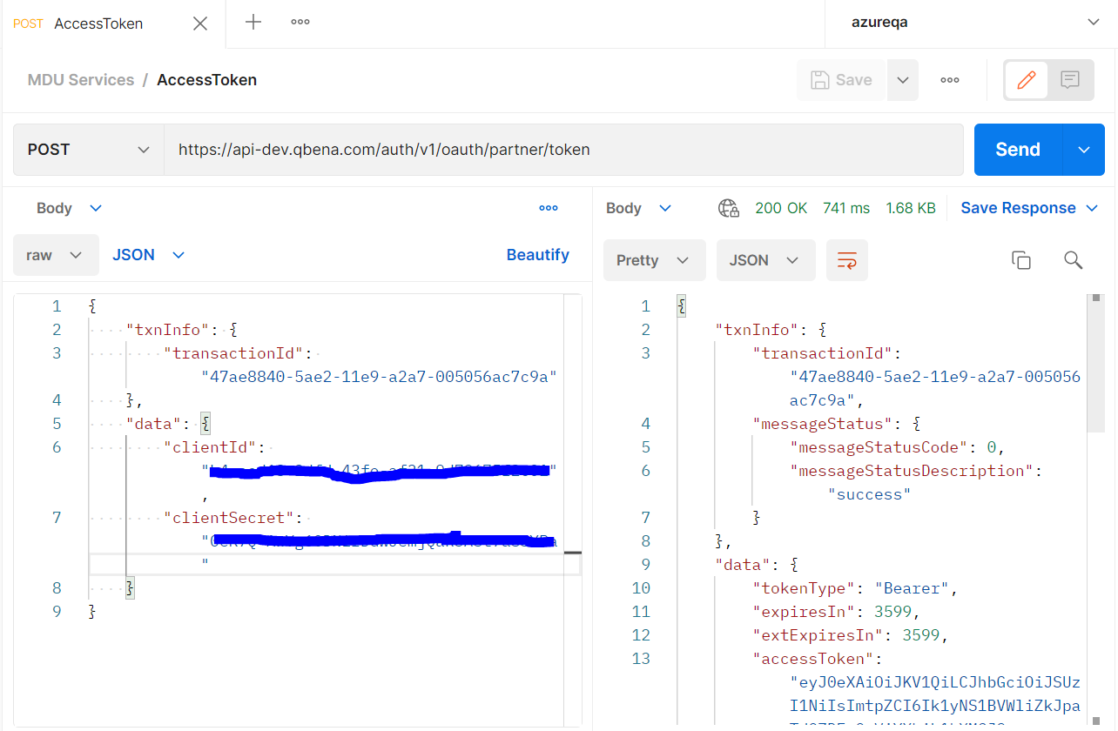1118x731 pixels.
Task: Click the request URL input field
Action: [x=563, y=150]
